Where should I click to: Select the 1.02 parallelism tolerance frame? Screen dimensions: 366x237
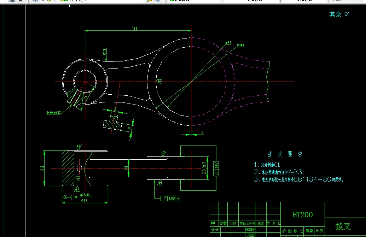(216, 168)
